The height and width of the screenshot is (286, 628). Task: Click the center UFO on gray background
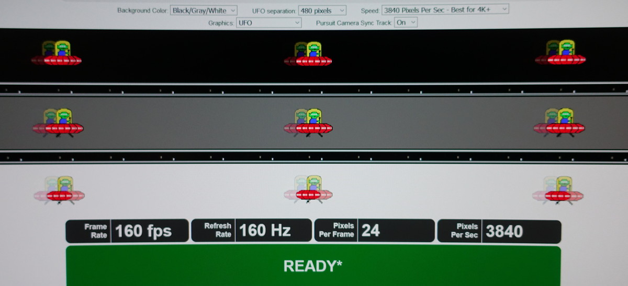coord(308,123)
